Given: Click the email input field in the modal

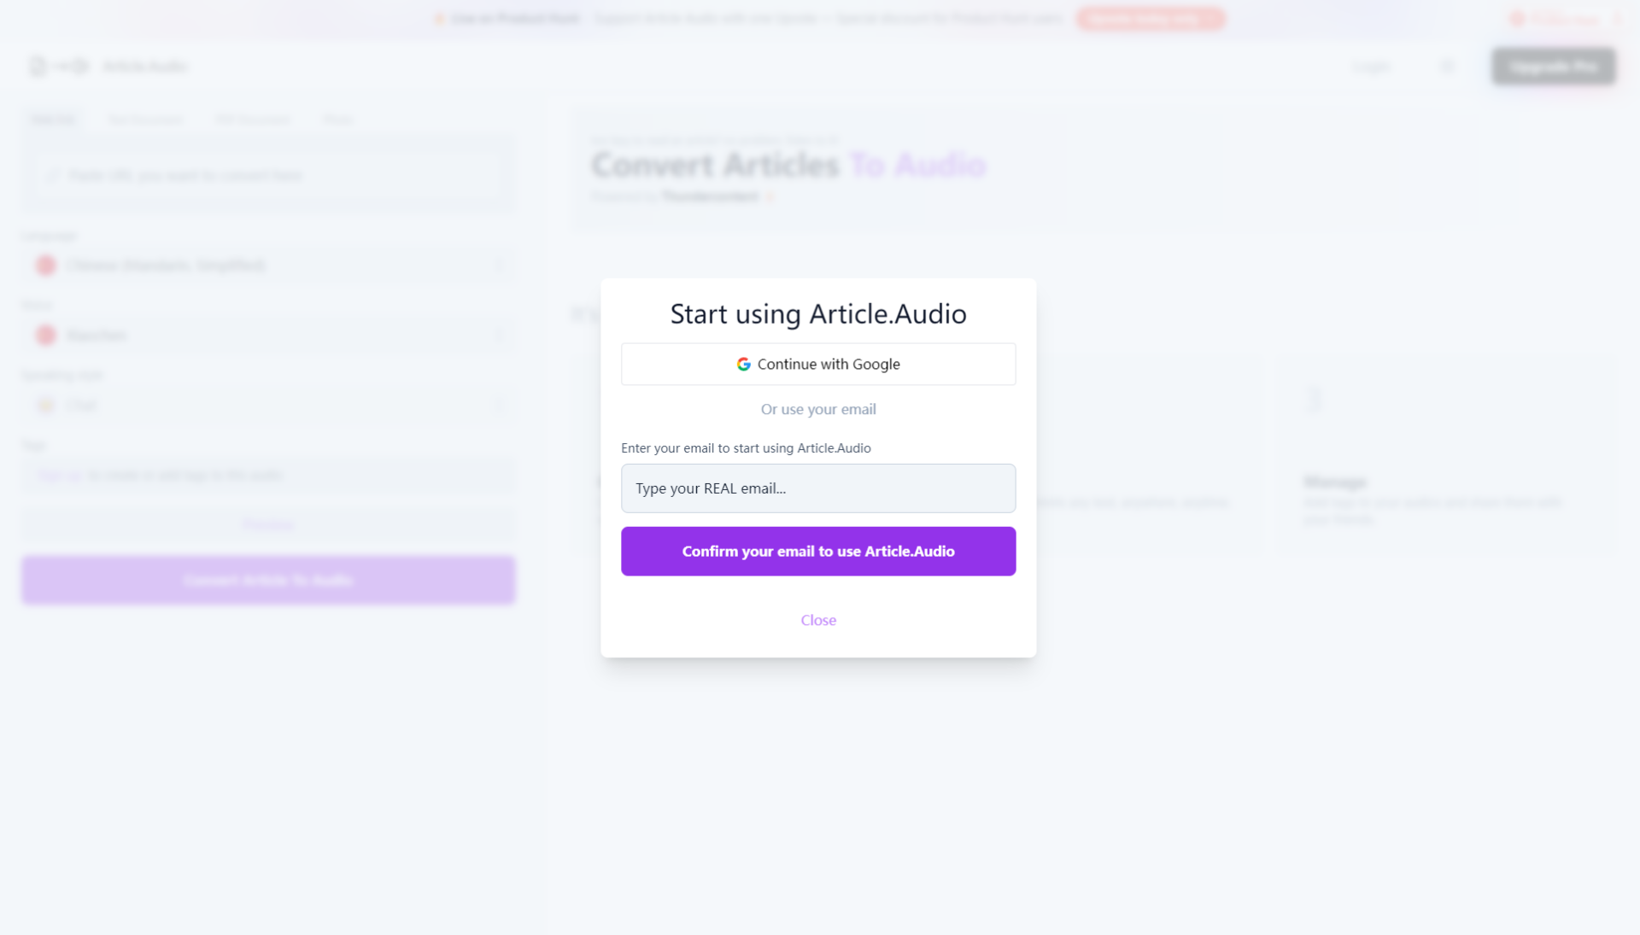Looking at the screenshot, I should pos(817,488).
